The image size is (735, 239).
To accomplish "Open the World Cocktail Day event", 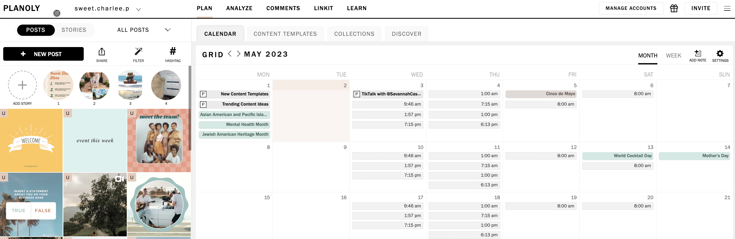I will pyautogui.click(x=617, y=156).
